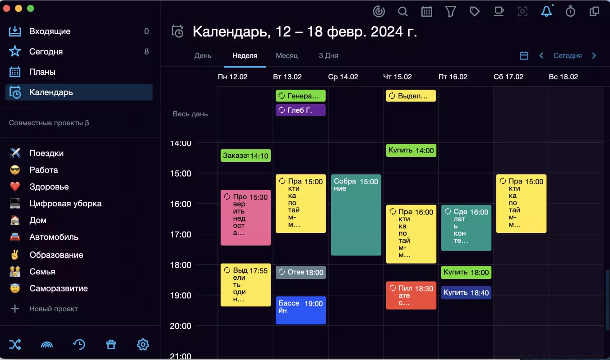
Task: Open the Купить 18:40 event
Action: click(x=466, y=293)
